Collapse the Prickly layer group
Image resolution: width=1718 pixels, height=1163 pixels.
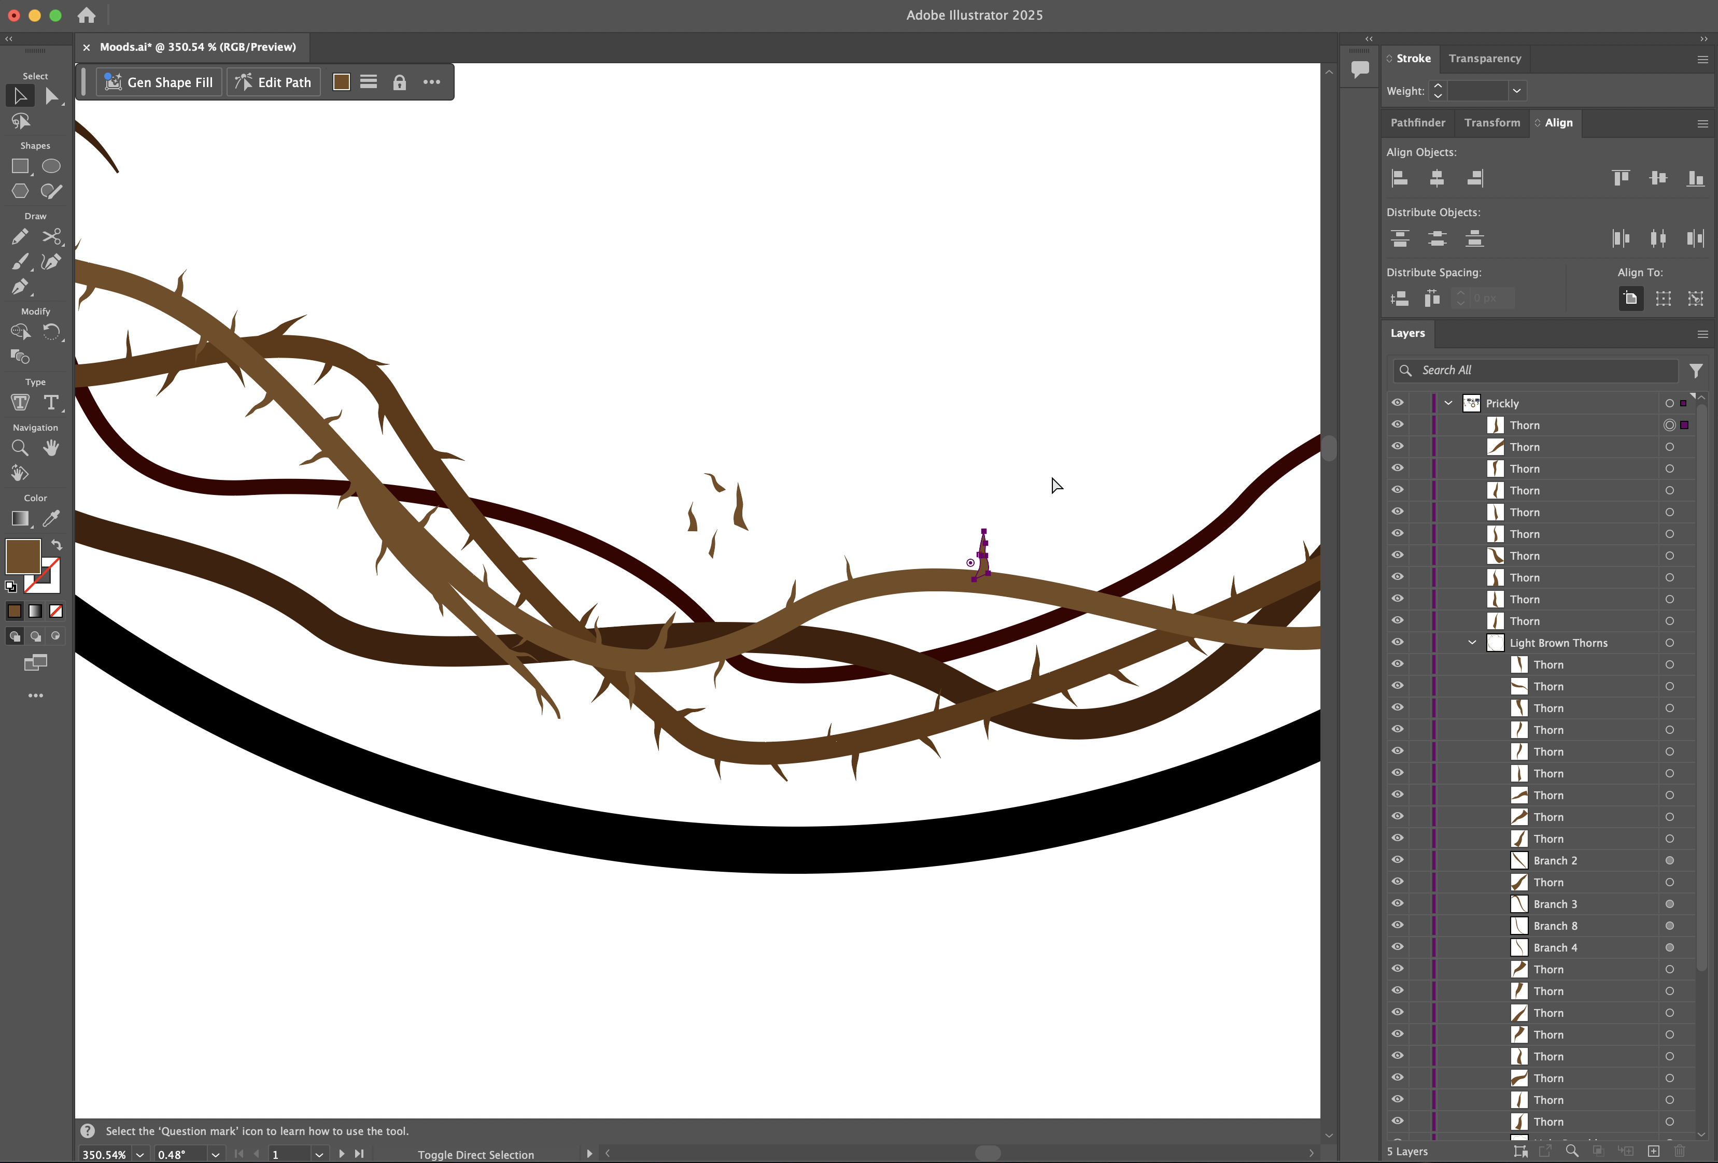tap(1447, 403)
